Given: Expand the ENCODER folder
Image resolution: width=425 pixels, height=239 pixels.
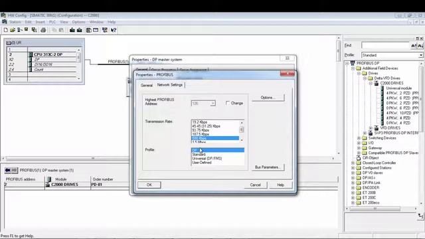Looking at the screenshot, I should (353, 187).
